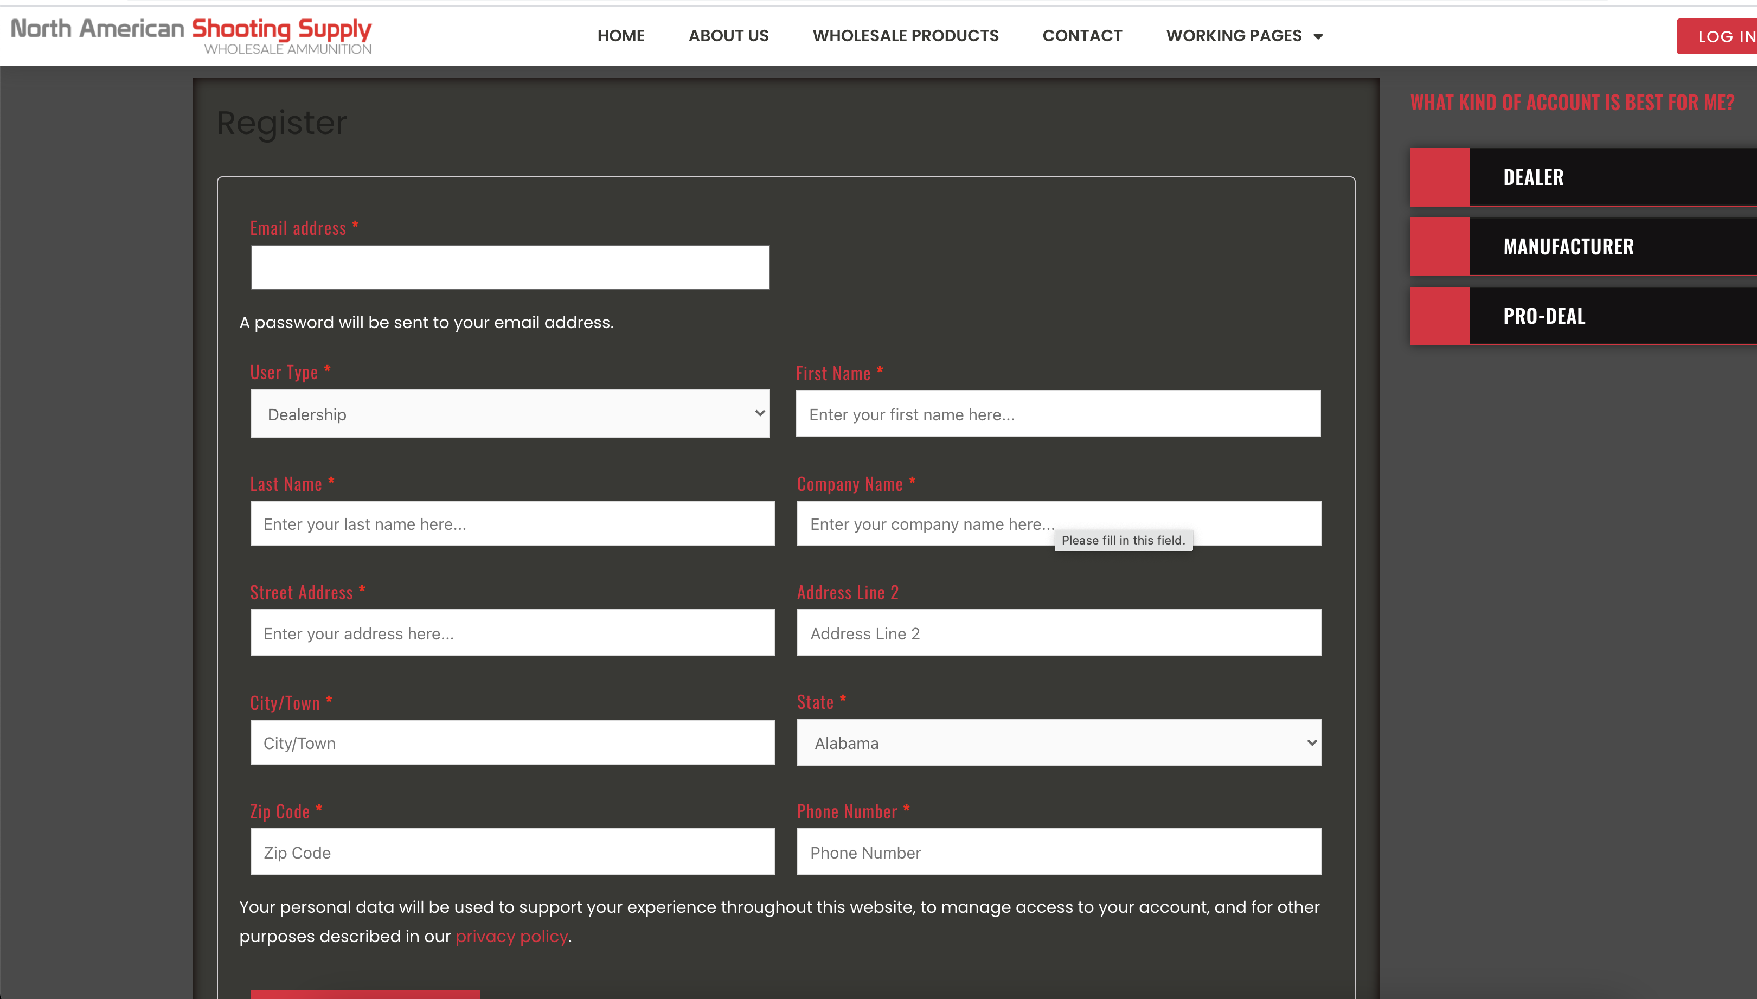1757x999 pixels.
Task: Open the Contact menu item
Action: (1082, 36)
